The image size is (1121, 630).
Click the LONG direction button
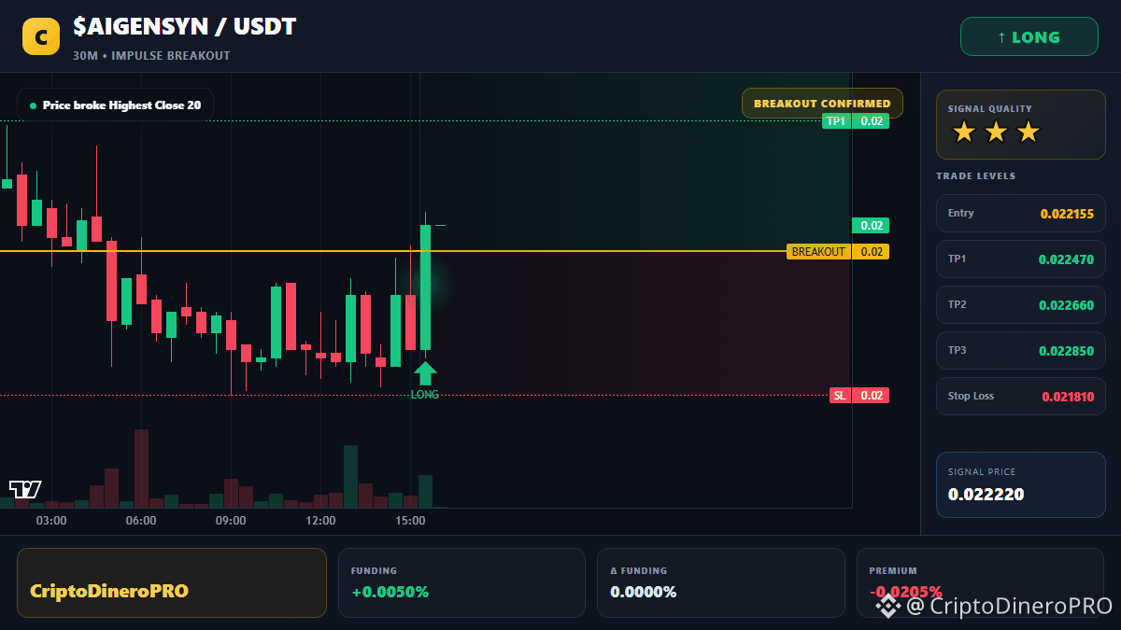pyautogui.click(x=1029, y=36)
